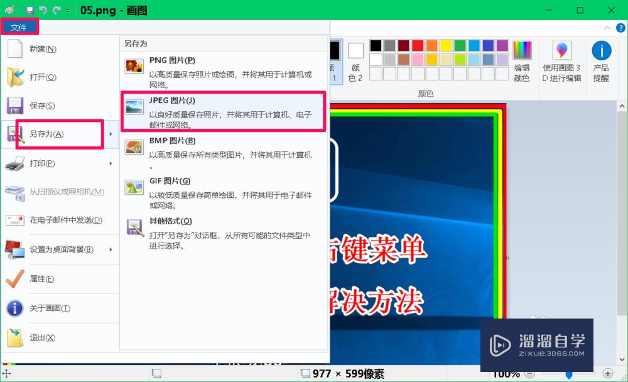The width and height of the screenshot is (628, 382).
Task: Click the Properties checkmark icon
Action: [15, 278]
